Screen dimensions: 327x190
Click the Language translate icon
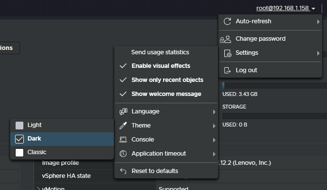click(x=123, y=111)
